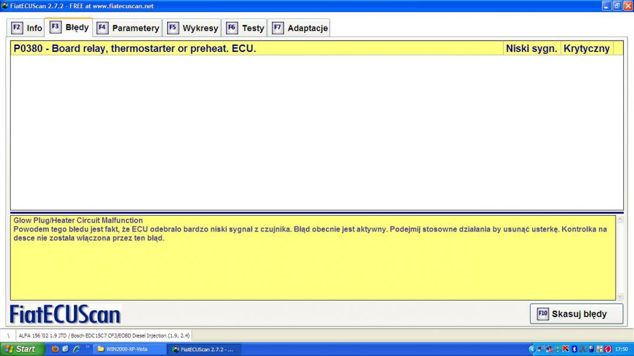Viewport: 634px width, 356px height.
Task: Click the Skasuj błędy button
Action: pos(576,314)
